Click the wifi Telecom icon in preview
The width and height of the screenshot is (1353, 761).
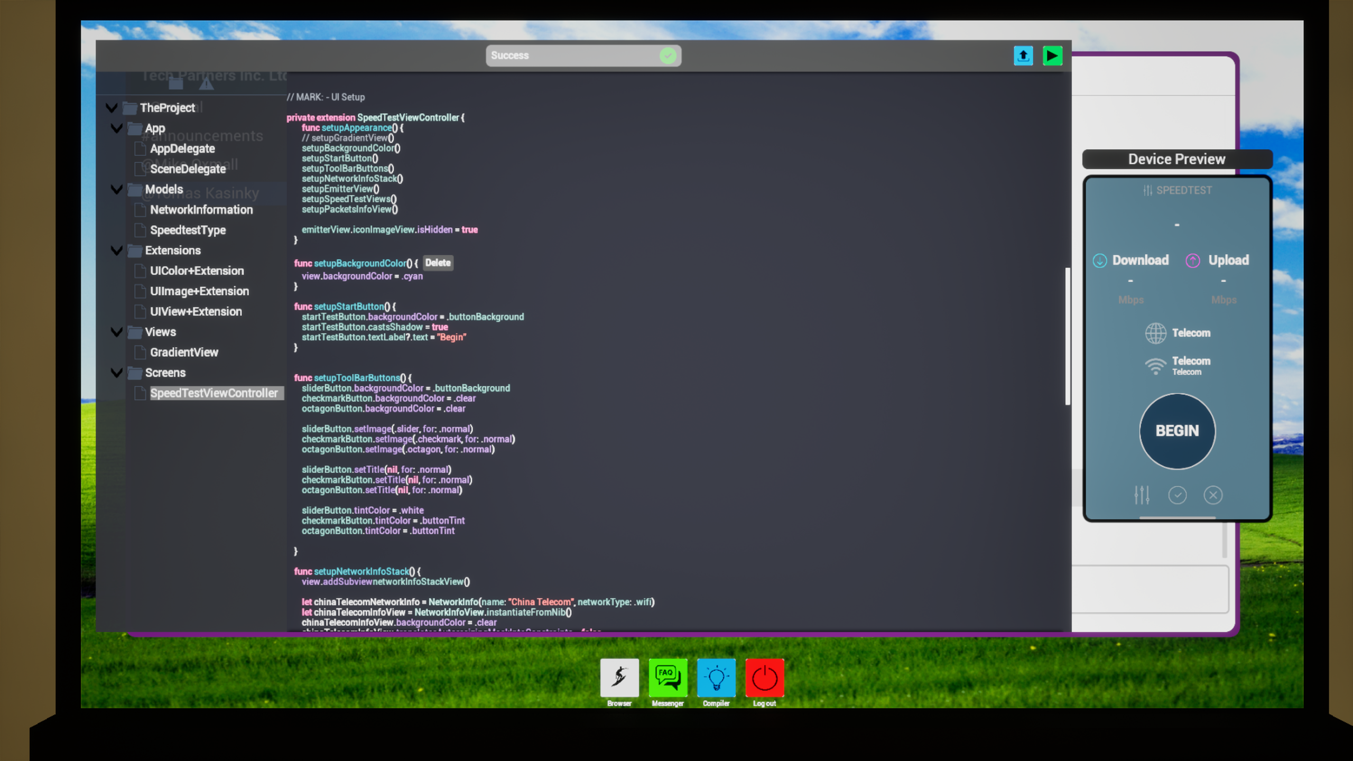1155,366
